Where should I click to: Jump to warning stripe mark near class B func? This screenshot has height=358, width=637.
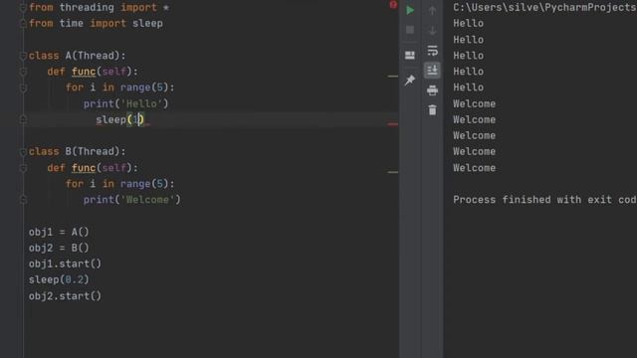(x=393, y=172)
